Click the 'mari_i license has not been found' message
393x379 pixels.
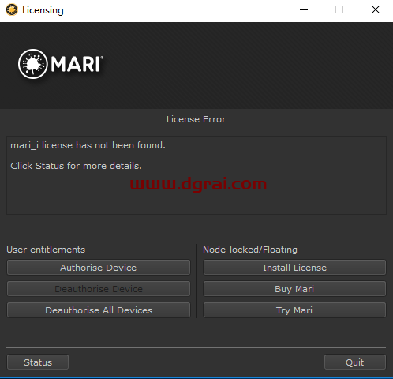click(x=88, y=145)
